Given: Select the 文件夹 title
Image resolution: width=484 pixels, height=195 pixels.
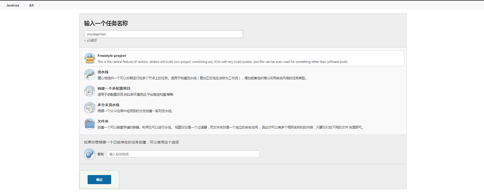Looking at the screenshot, I should [x=103, y=121].
